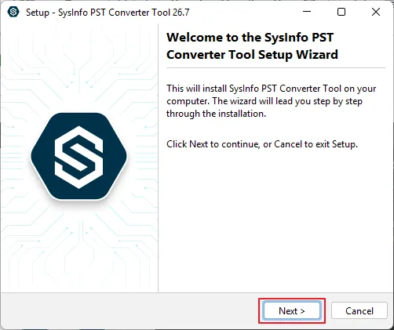This screenshot has height=330, width=394.
Task: Click the 'through the installation.' text line
Action: pyautogui.click(x=216, y=114)
